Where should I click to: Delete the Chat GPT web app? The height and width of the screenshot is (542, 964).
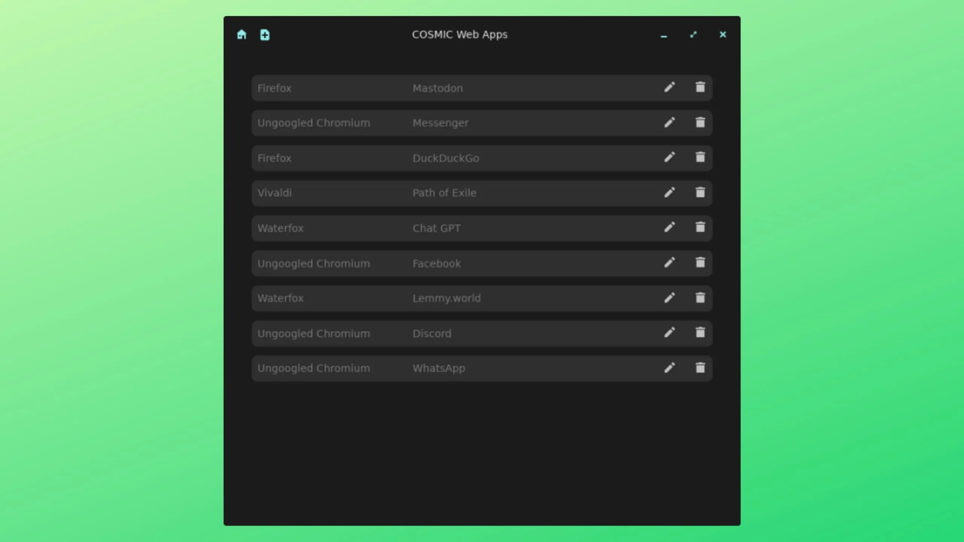(700, 227)
